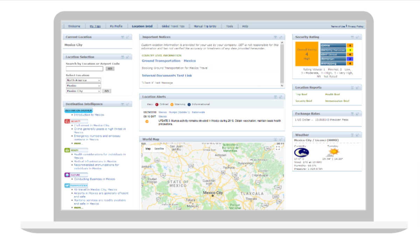Collapse the Important Notices panel
420x242 pixels.
pos(275,37)
